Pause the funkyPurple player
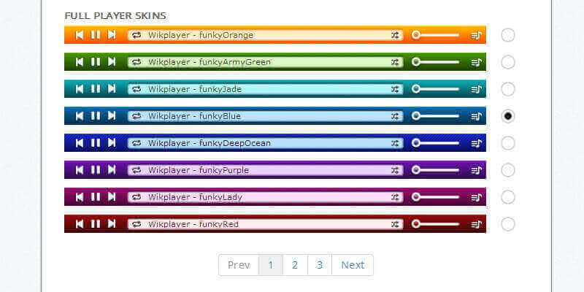This screenshot has width=584, height=292. click(x=96, y=170)
